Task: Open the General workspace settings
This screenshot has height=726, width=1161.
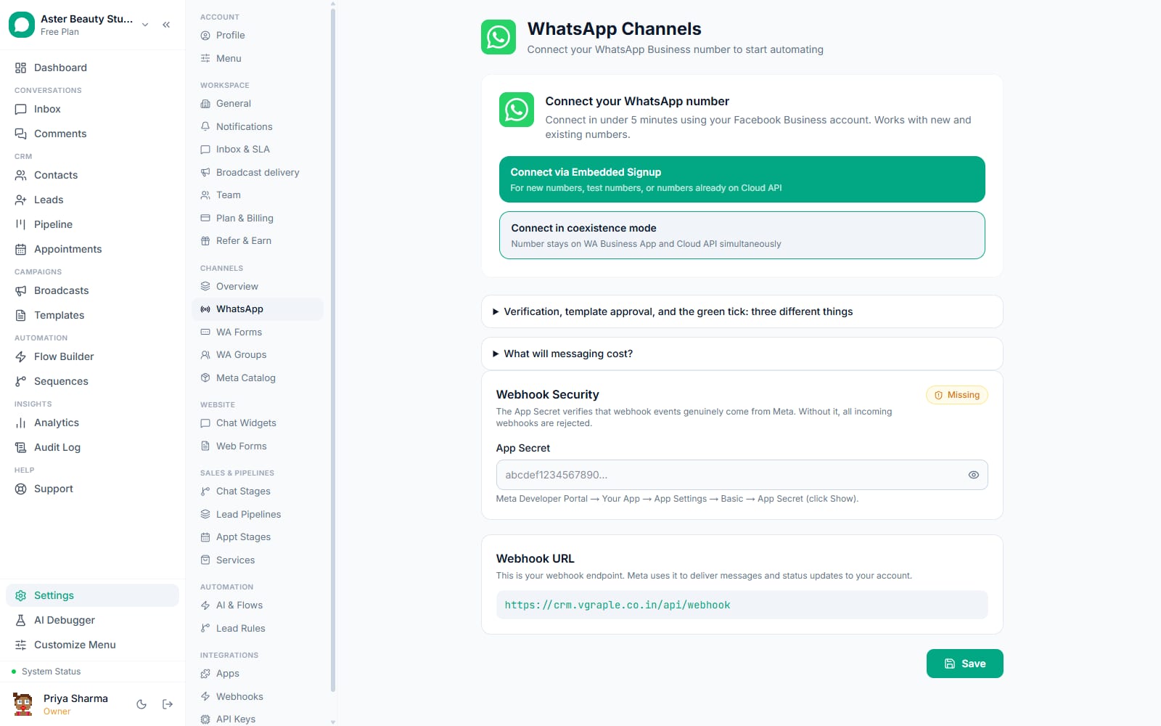Action: point(258,104)
